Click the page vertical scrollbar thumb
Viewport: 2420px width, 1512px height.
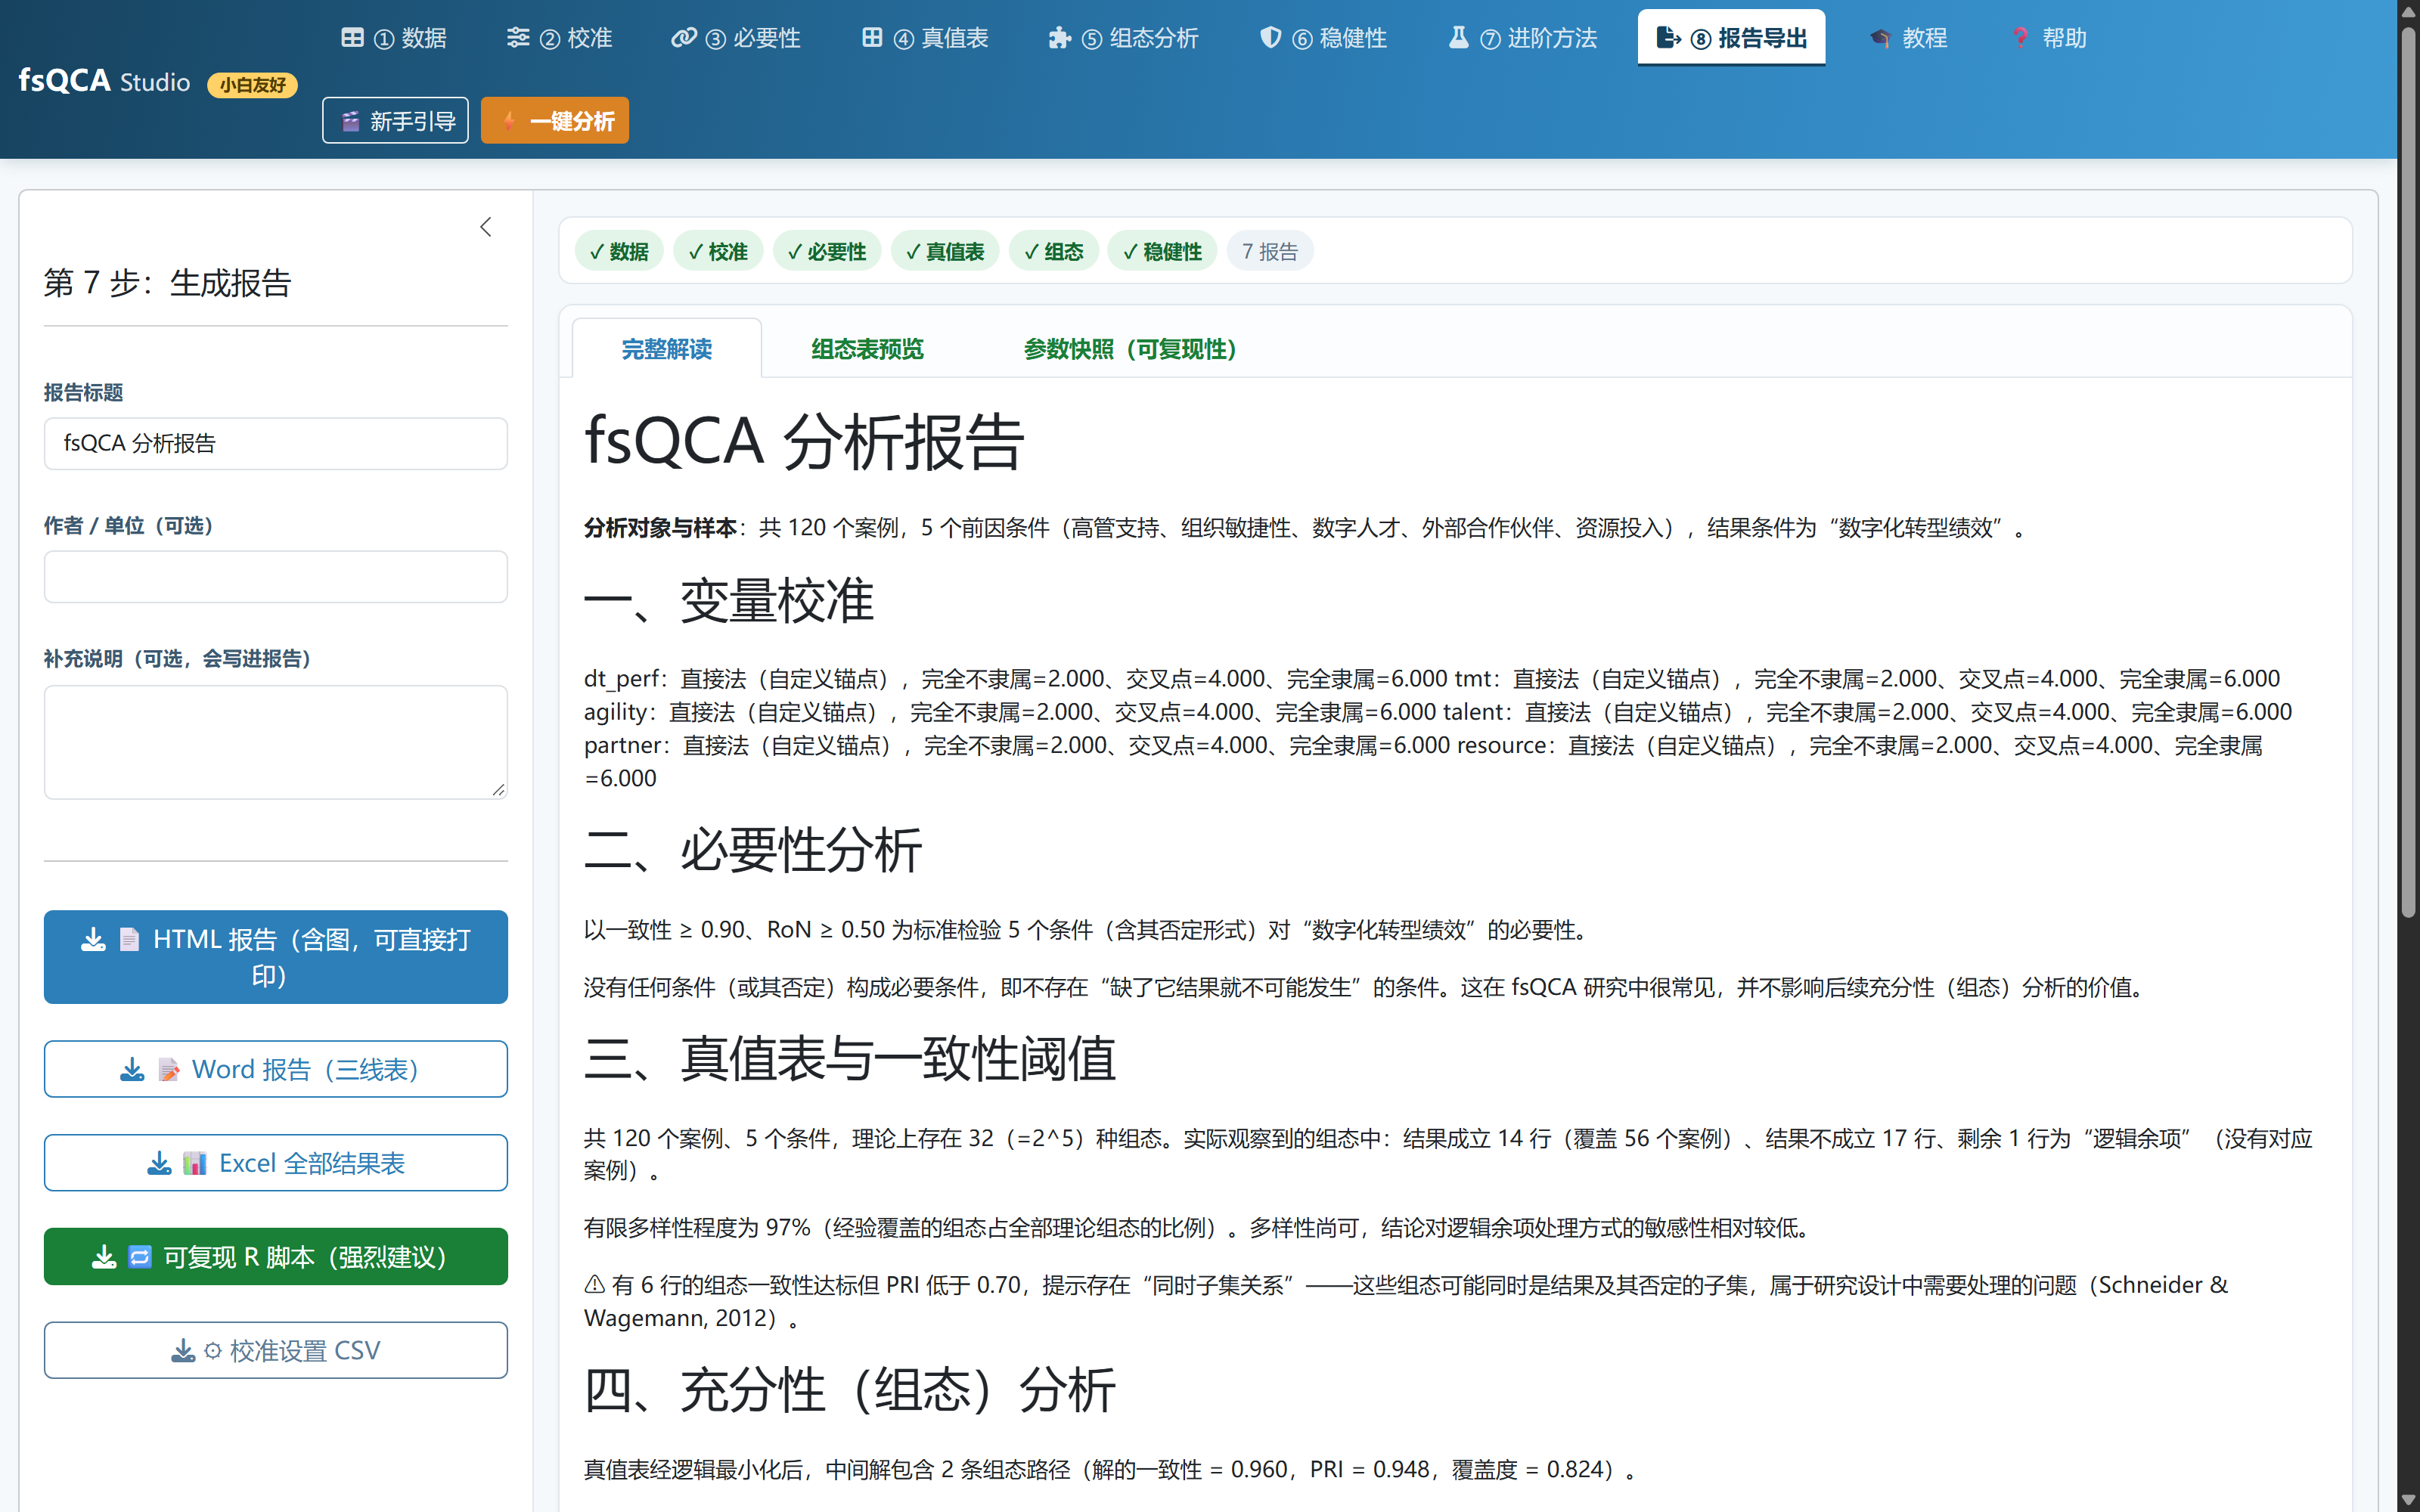point(2408,470)
